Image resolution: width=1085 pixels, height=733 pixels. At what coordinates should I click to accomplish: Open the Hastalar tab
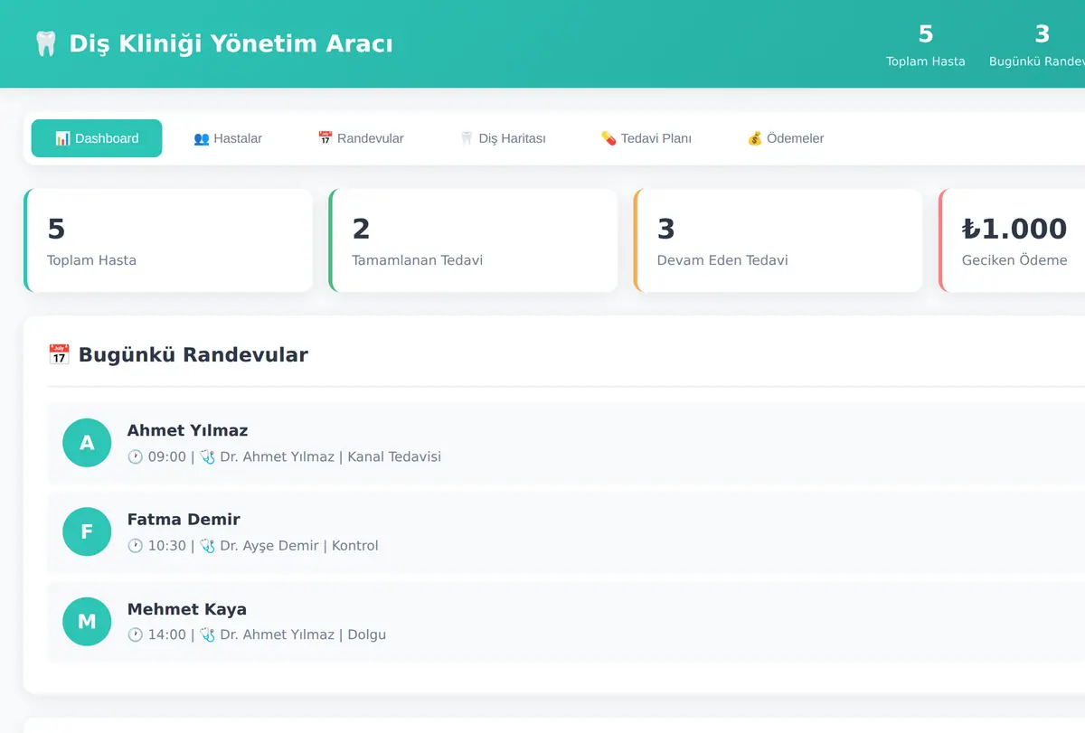(x=228, y=138)
